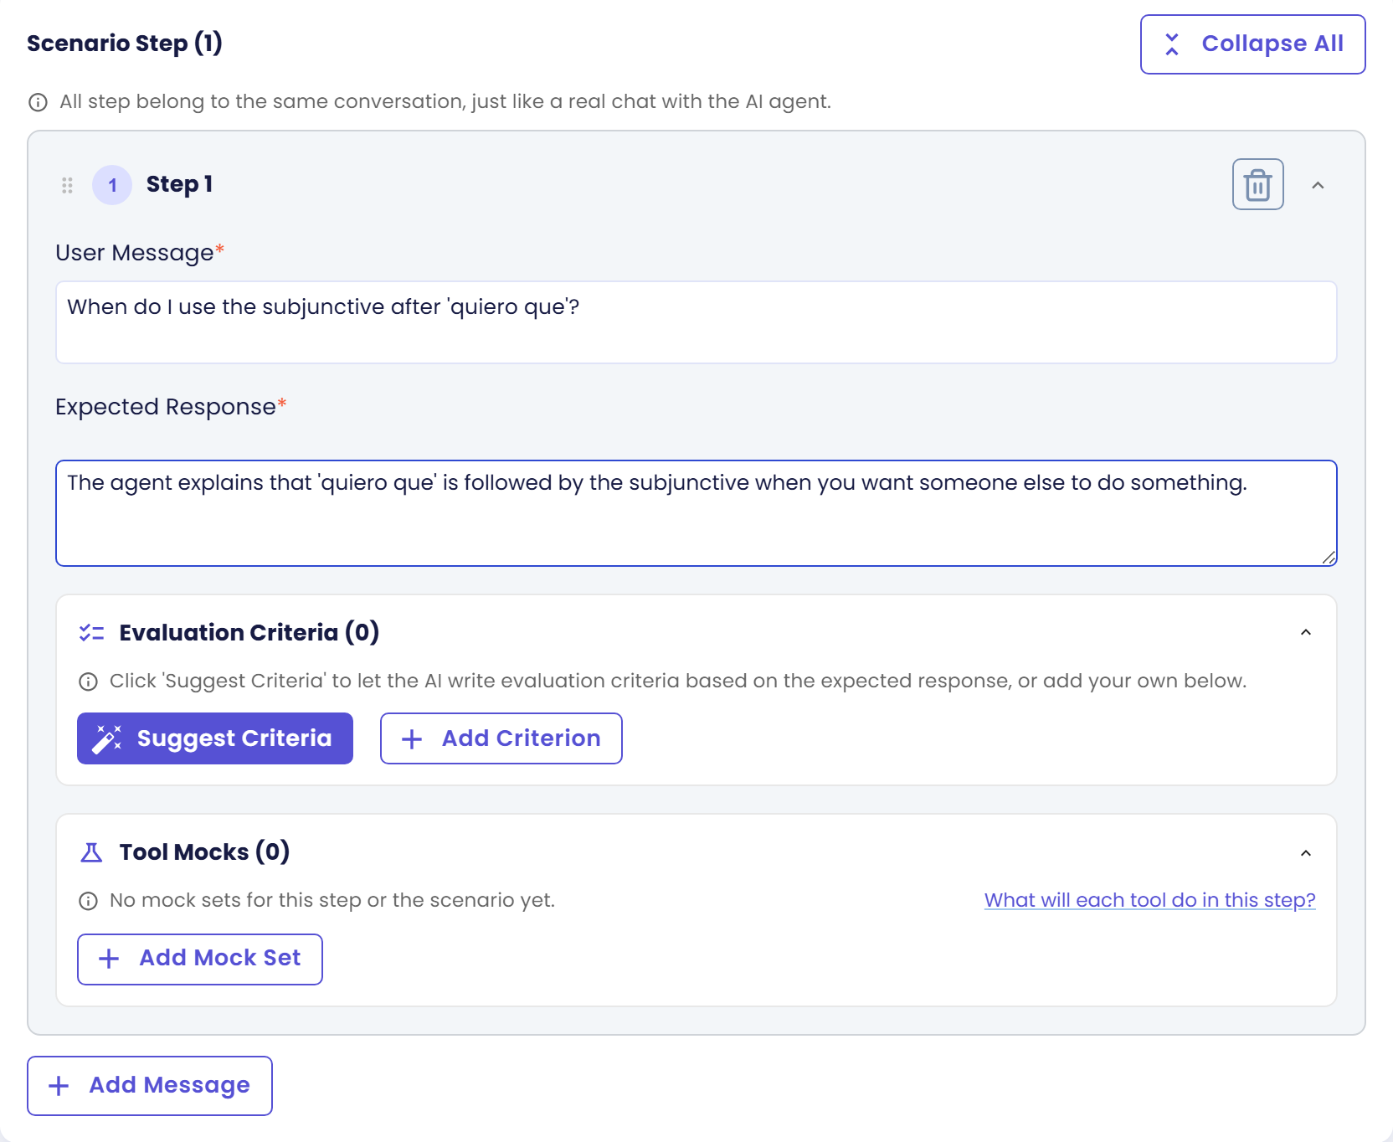The width and height of the screenshot is (1393, 1142).
Task: Click the step number 1 badge
Action: coord(112,185)
